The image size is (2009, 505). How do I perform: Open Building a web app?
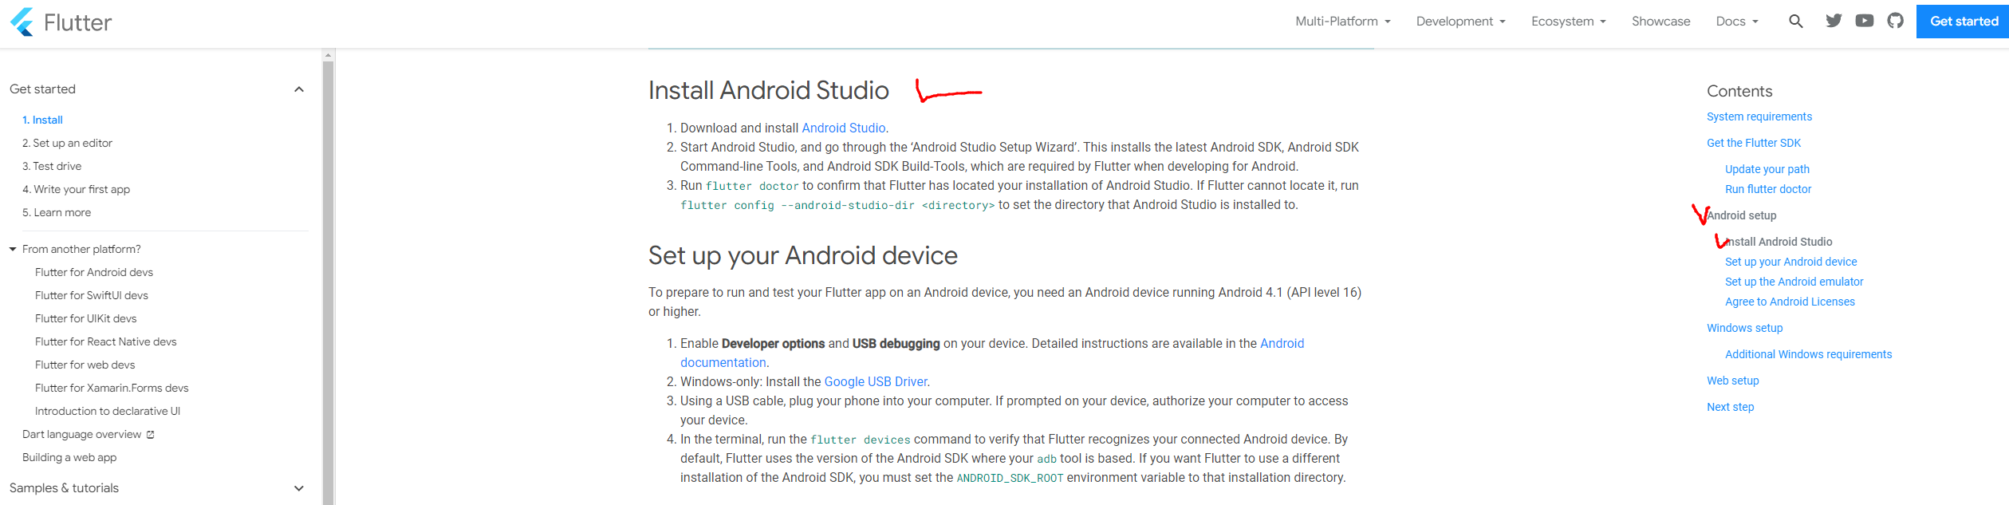[69, 458]
